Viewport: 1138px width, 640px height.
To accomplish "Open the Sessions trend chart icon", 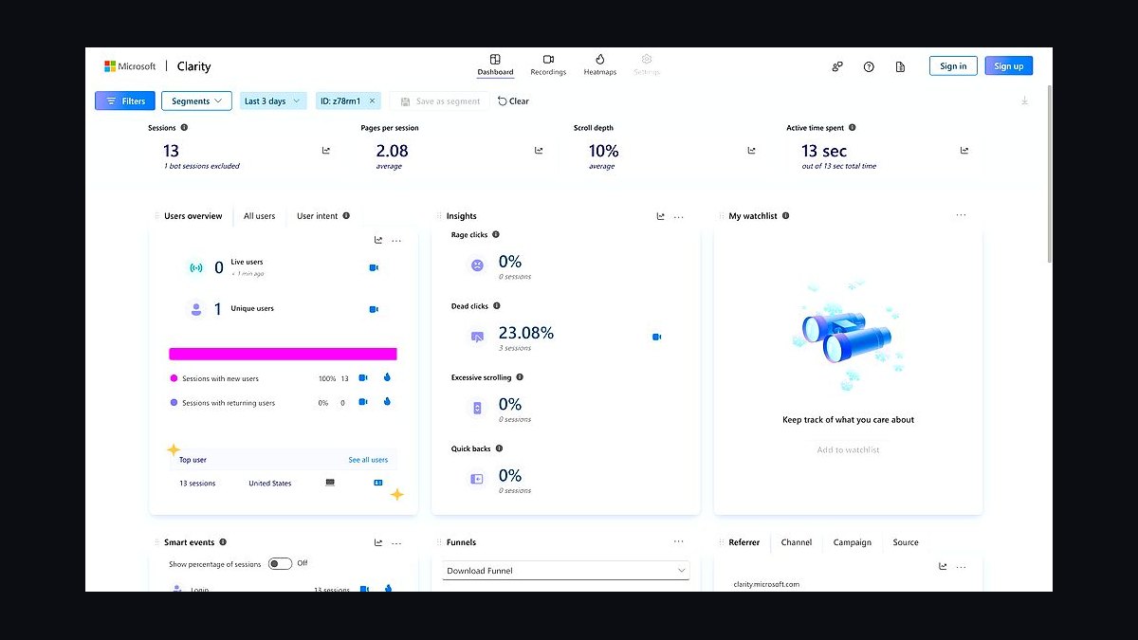I will 326,150.
